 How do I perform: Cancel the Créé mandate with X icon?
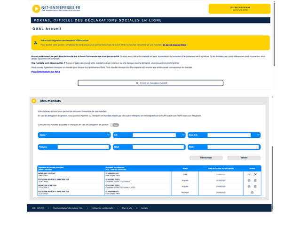coord(255,174)
